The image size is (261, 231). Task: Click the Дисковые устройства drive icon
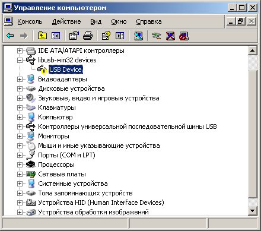point(31,88)
